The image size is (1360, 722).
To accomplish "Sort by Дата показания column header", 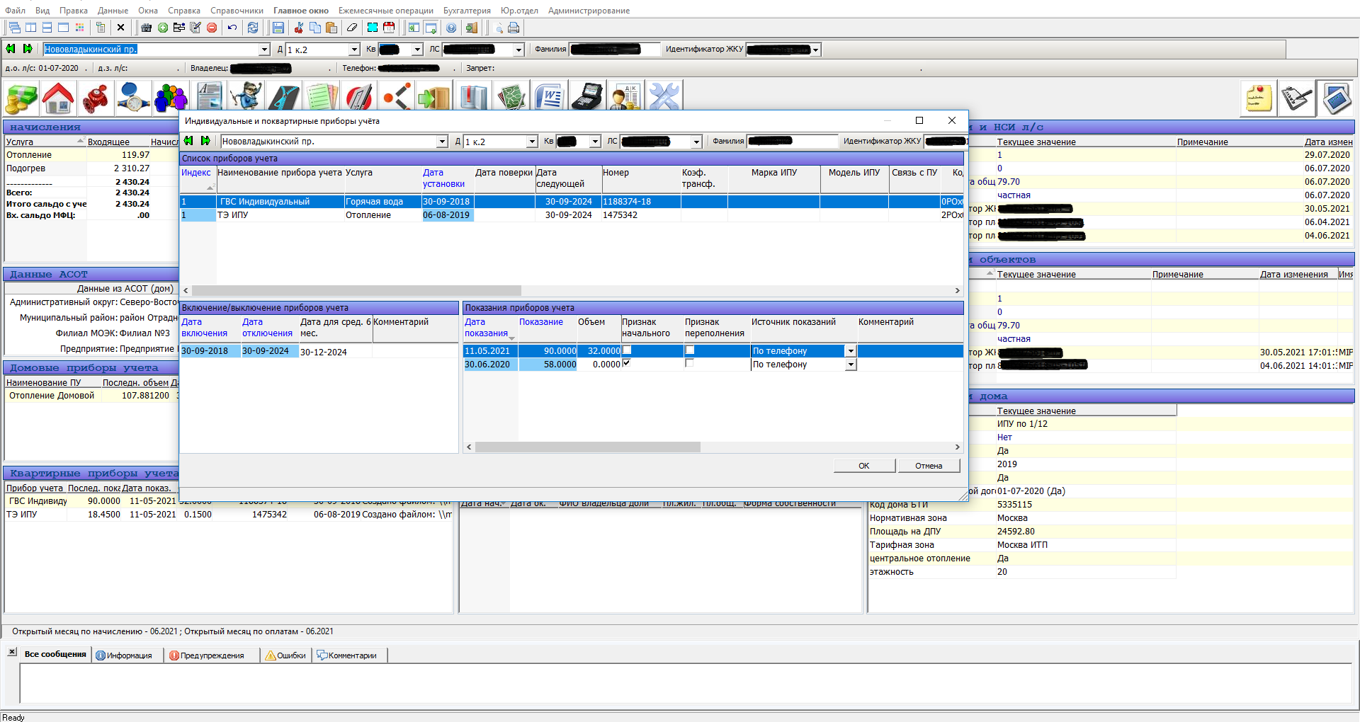I will click(x=490, y=328).
